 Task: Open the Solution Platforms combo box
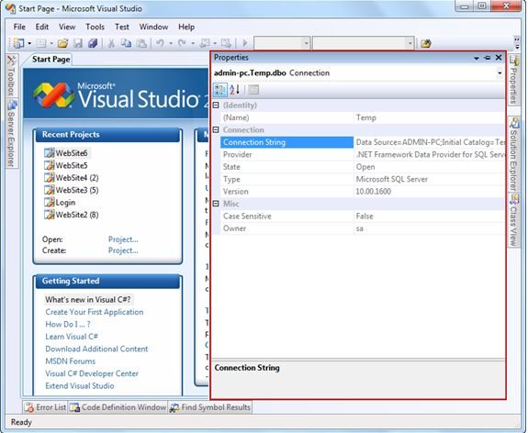point(363,43)
